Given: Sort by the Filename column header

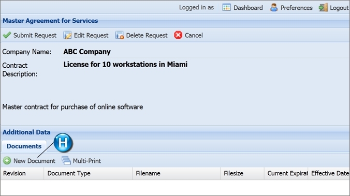Looking at the screenshot, I should coord(177,173).
